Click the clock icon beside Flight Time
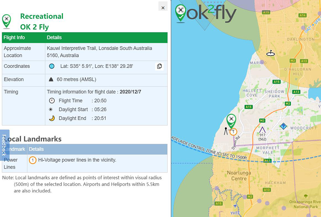 pos(52,101)
